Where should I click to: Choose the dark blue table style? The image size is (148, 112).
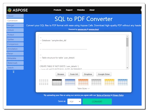70,82
